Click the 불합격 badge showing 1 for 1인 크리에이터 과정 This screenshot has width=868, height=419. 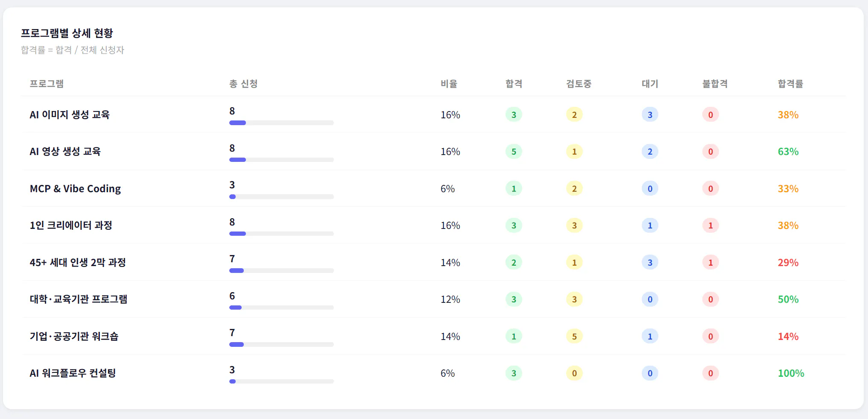point(710,225)
